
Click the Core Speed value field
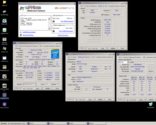tap(29, 73)
